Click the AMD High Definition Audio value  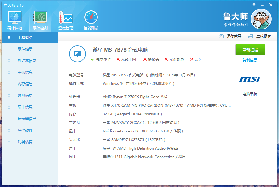[140, 148]
